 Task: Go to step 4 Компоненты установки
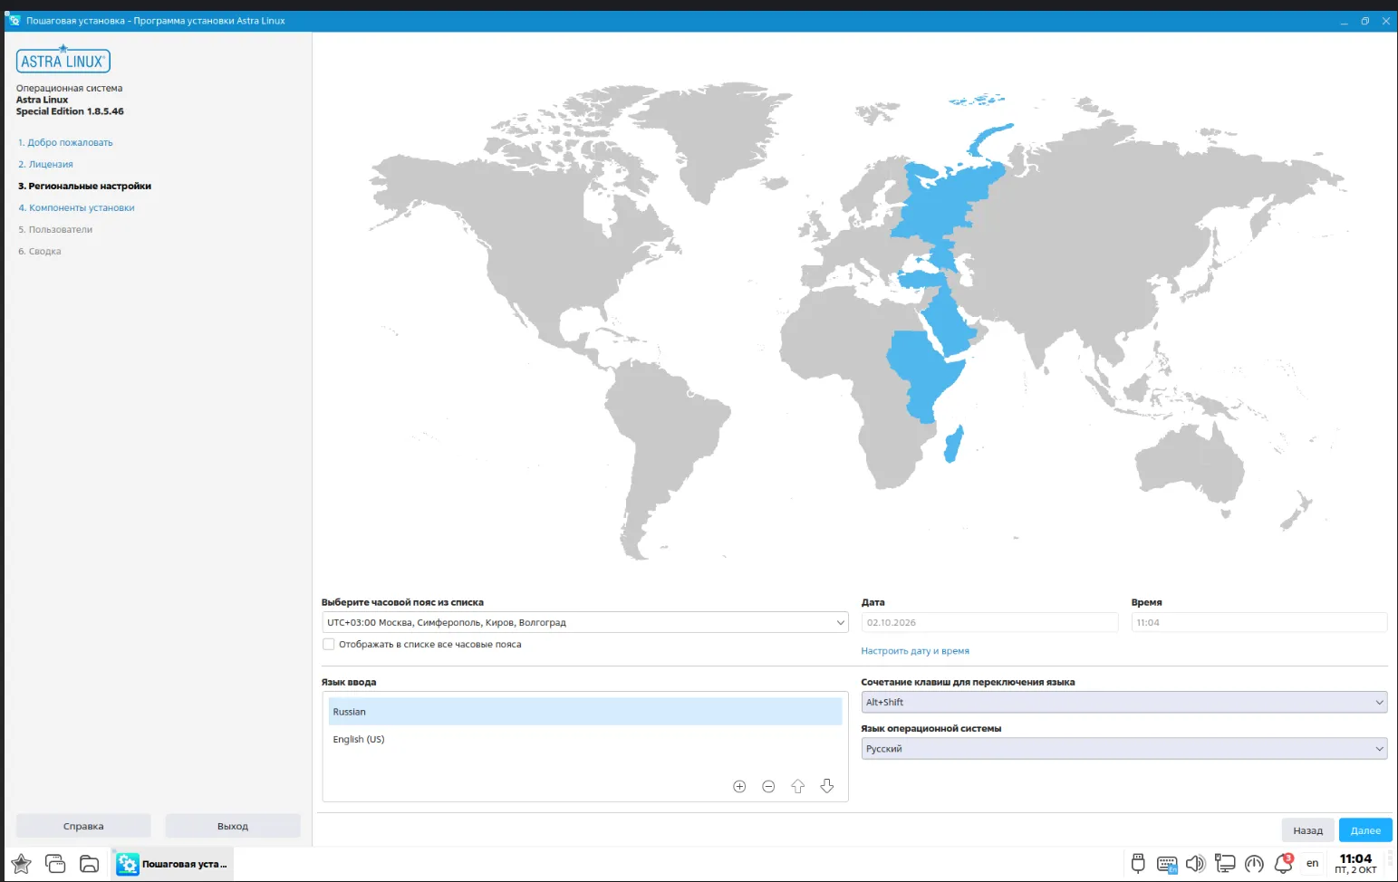76,207
